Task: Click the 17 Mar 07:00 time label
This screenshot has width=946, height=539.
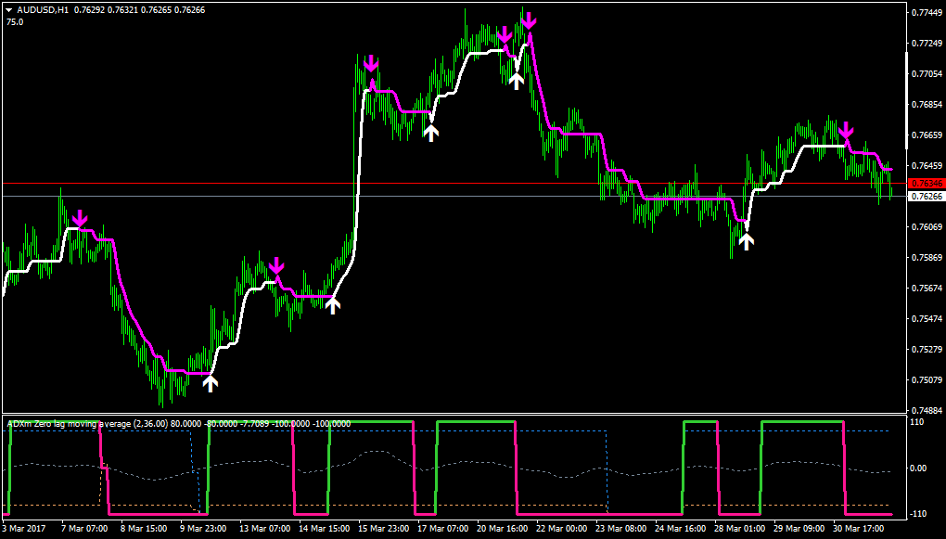Action: pyautogui.click(x=442, y=529)
